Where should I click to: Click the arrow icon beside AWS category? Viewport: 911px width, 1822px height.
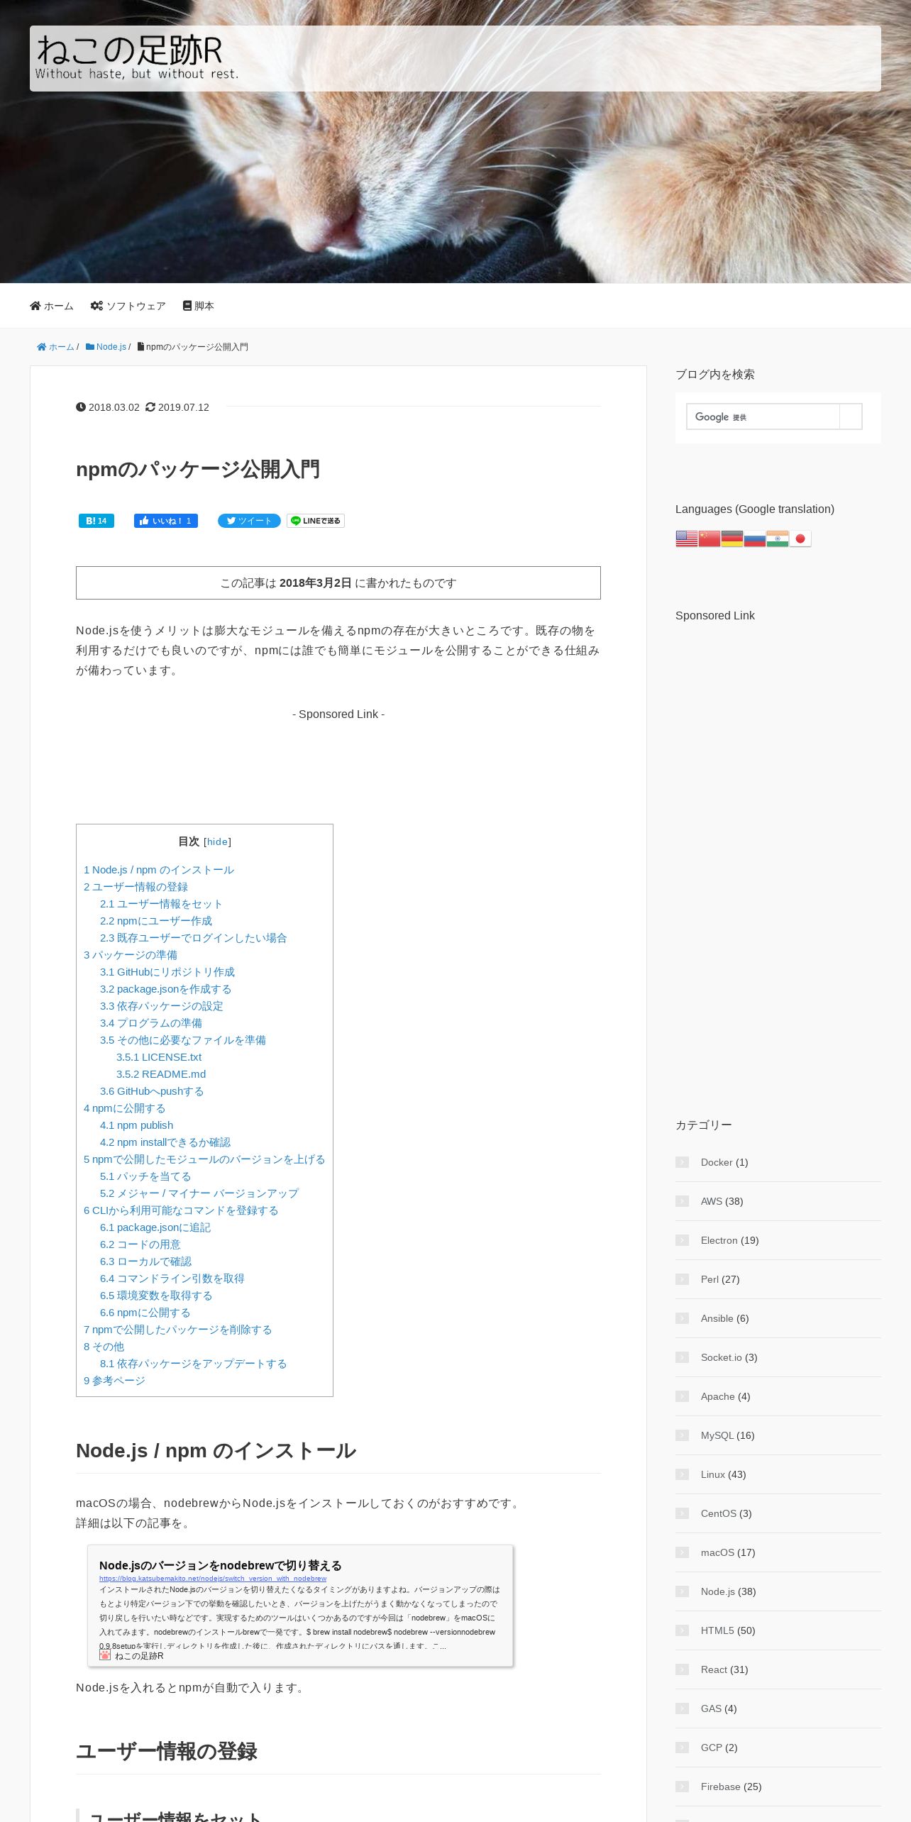682,1201
